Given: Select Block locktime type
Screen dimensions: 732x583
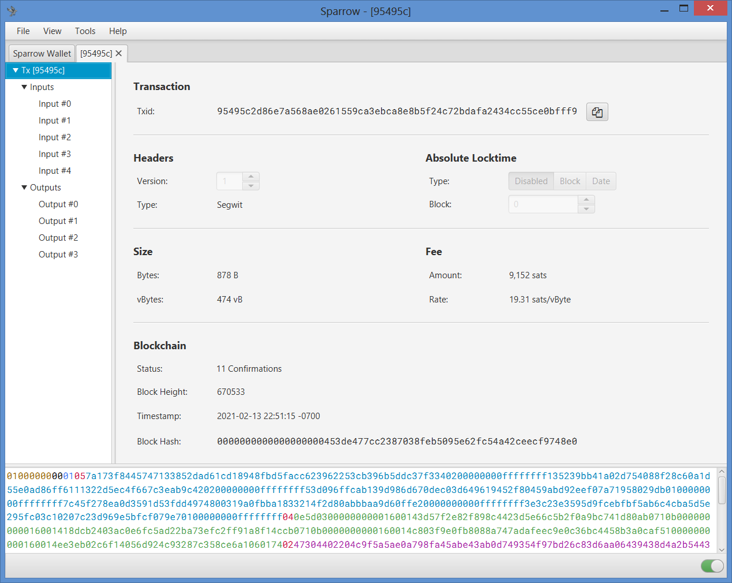Looking at the screenshot, I should 570,181.
